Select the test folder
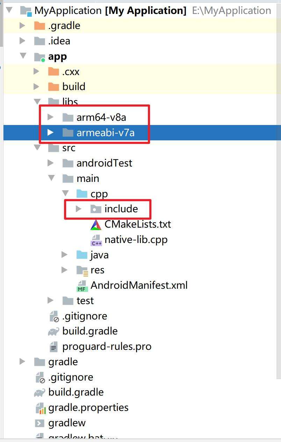This screenshot has width=281, height=442. point(85,300)
